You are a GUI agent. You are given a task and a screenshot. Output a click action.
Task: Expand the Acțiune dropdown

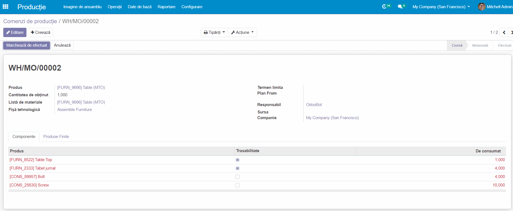[242, 32]
